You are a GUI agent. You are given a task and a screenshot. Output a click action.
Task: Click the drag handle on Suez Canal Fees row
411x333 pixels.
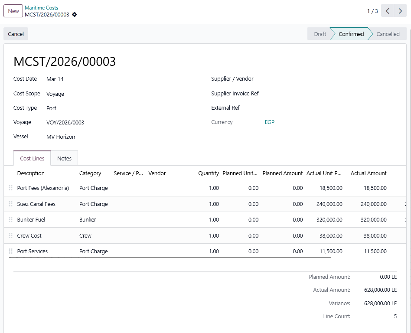click(x=10, y=204)
